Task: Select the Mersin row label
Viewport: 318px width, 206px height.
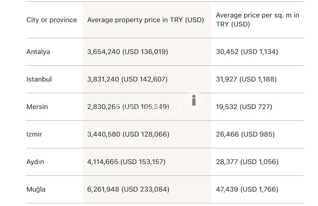Action: coord(37,107)
